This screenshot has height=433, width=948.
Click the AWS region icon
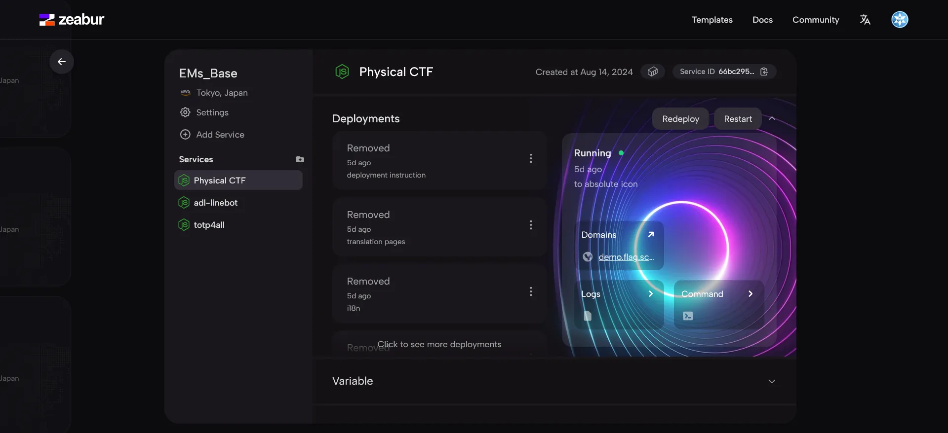coord(185,92)
